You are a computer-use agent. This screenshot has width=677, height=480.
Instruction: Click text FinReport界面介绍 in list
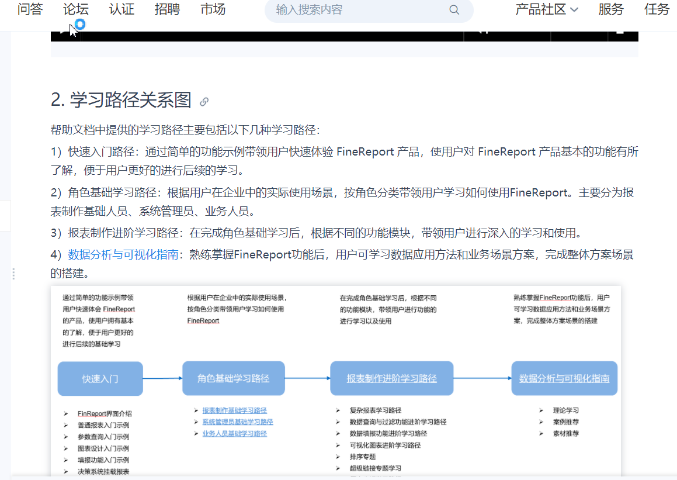tap(105, 413)
